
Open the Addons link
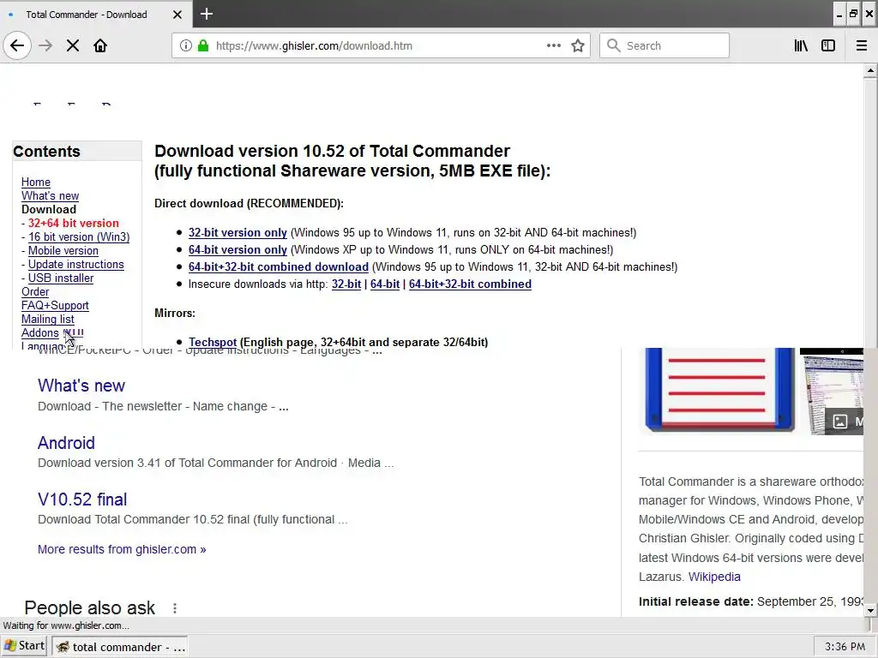(39, 333)
